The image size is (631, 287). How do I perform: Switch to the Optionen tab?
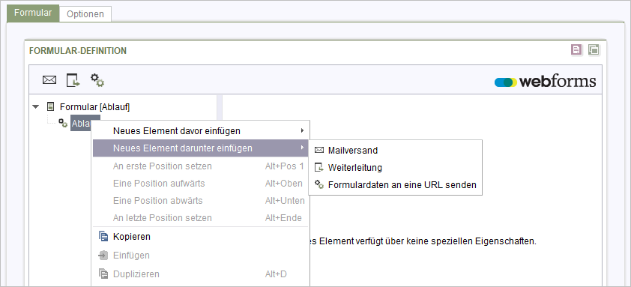pos(85,14)
